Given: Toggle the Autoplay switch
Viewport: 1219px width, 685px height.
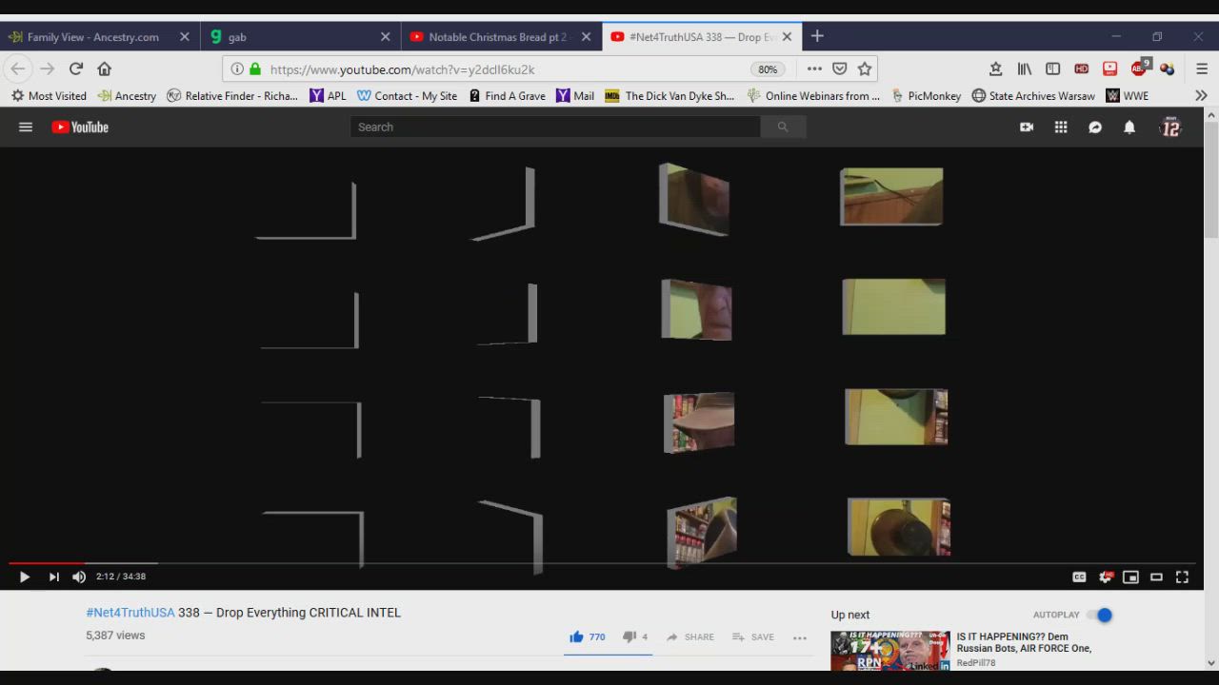Looking at the screenshot, I should [x=1099, y=615].
